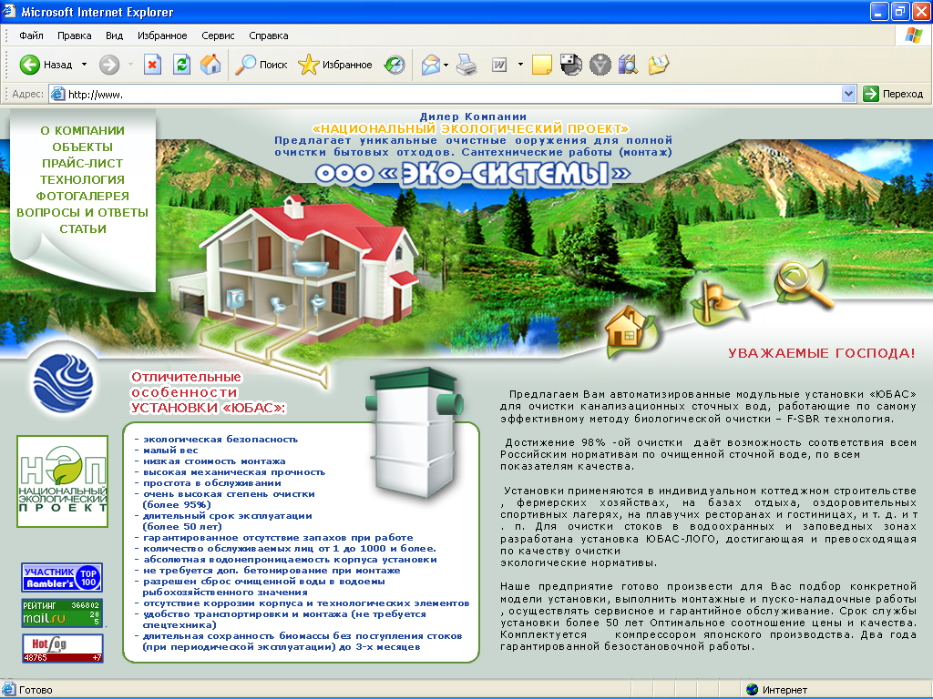The width and height of the screenshot is (933, 699).
Task: Open Search (Поиск) toolbar button
Action: click(x=261, y=65)
